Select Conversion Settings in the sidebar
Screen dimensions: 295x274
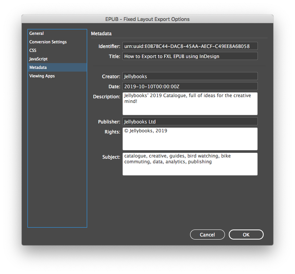(48, 42)
